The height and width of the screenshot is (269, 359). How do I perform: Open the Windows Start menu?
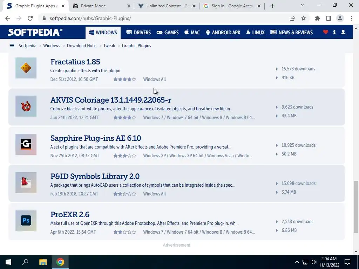click(x=8, y=262)
